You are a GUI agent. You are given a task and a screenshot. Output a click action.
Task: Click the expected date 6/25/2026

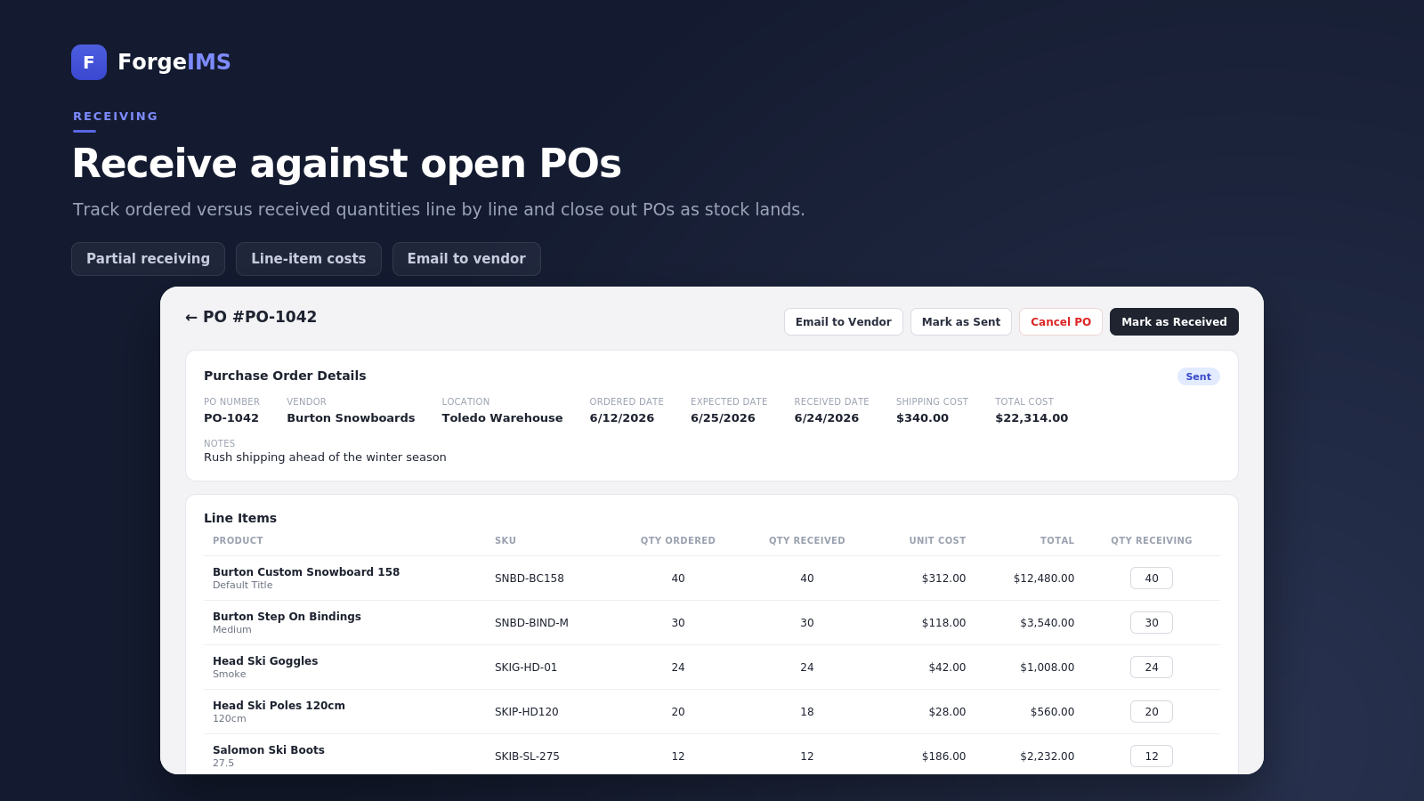723,418
